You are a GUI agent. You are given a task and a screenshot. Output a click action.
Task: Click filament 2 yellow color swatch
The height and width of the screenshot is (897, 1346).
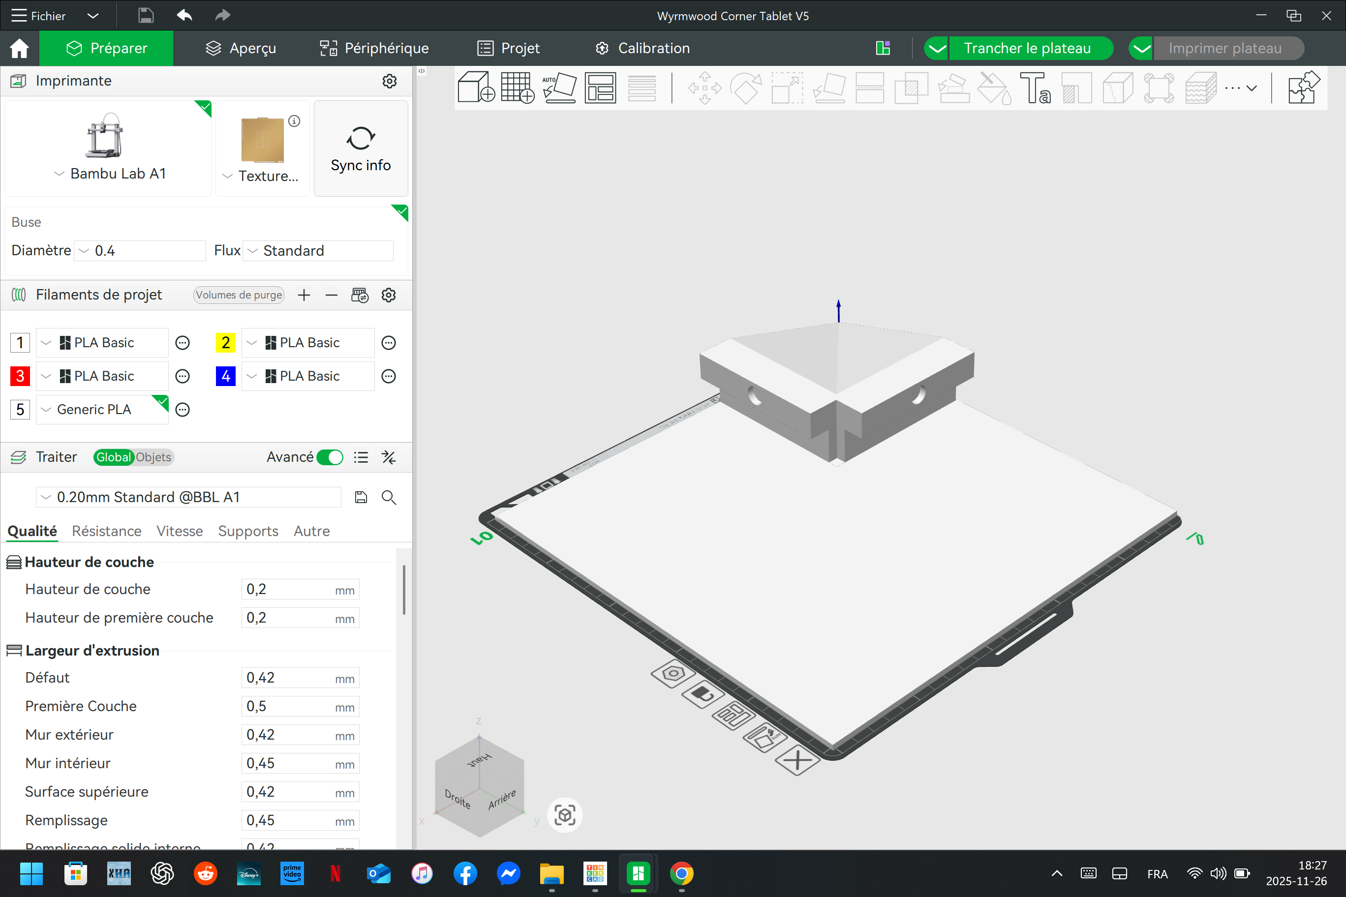click(x=225, y=343)
